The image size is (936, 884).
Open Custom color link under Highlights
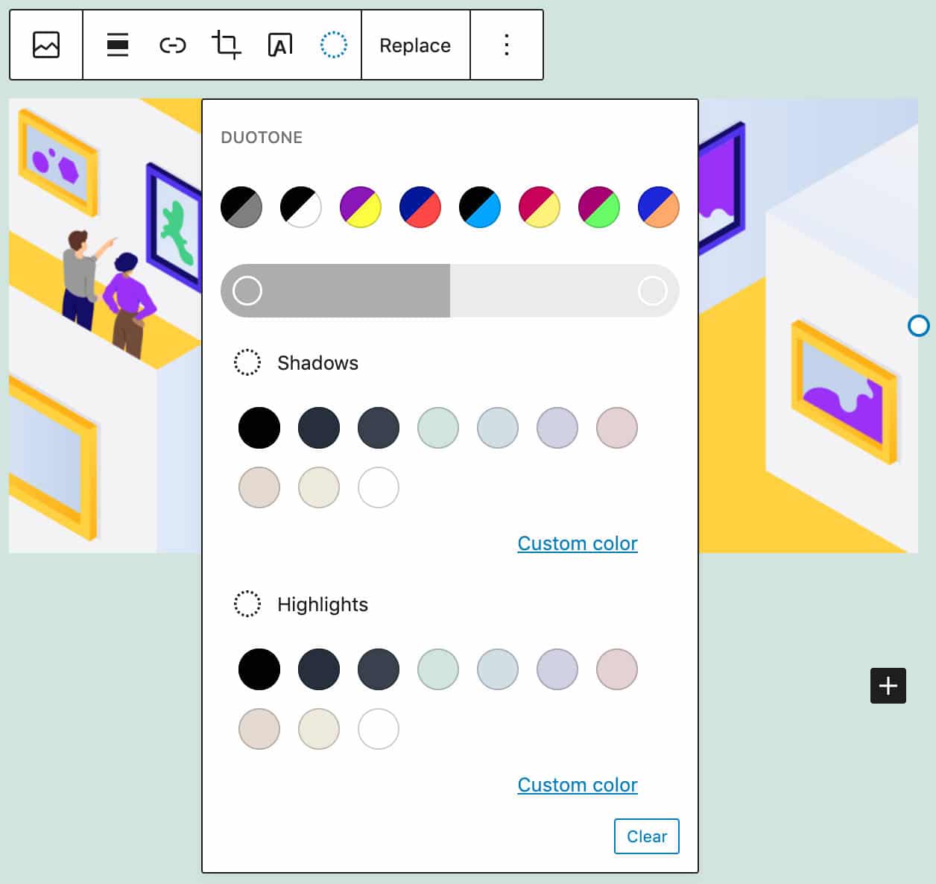pyautogui.click(x=578, y=785)
